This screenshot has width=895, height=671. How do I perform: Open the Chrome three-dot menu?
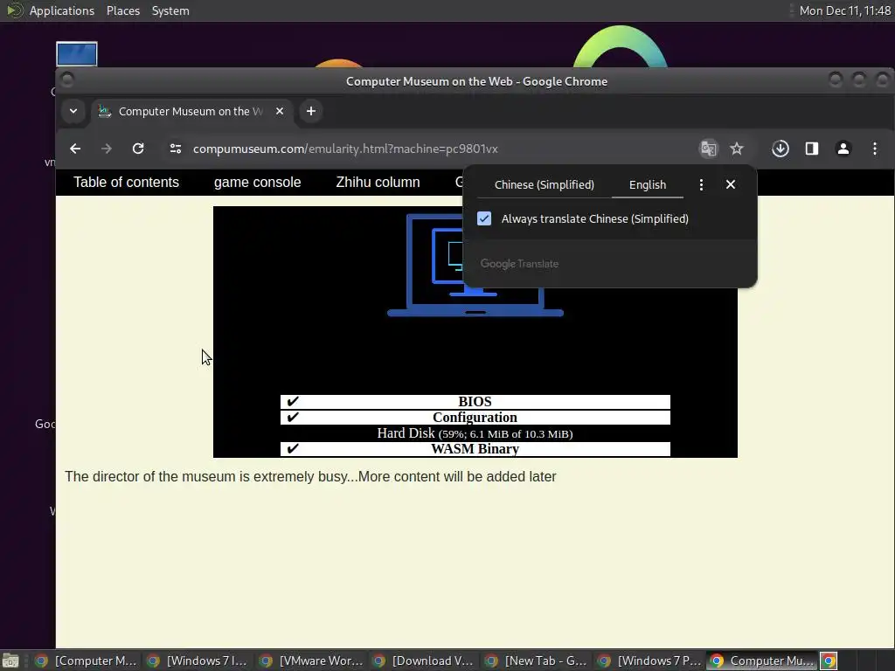click(874, 149)
